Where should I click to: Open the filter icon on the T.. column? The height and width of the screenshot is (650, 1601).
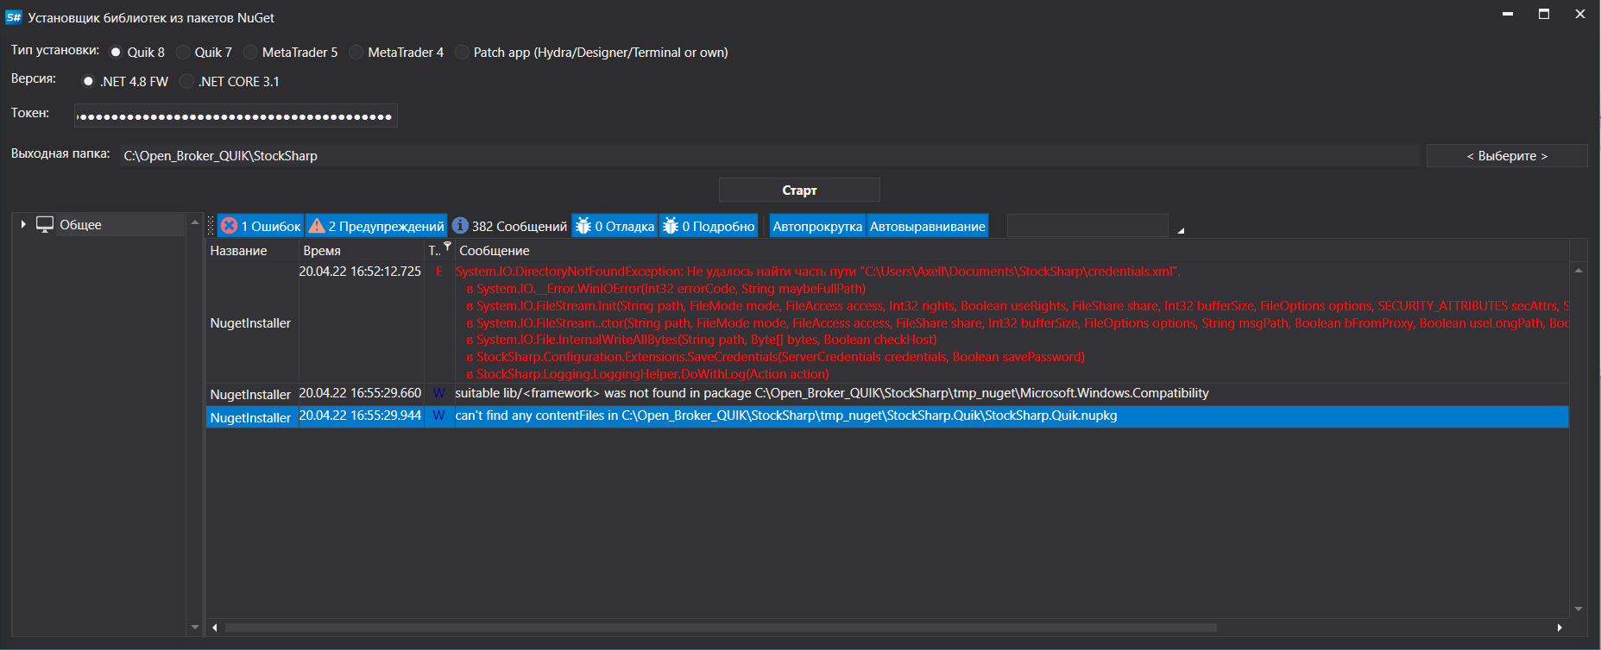[447, 247]
